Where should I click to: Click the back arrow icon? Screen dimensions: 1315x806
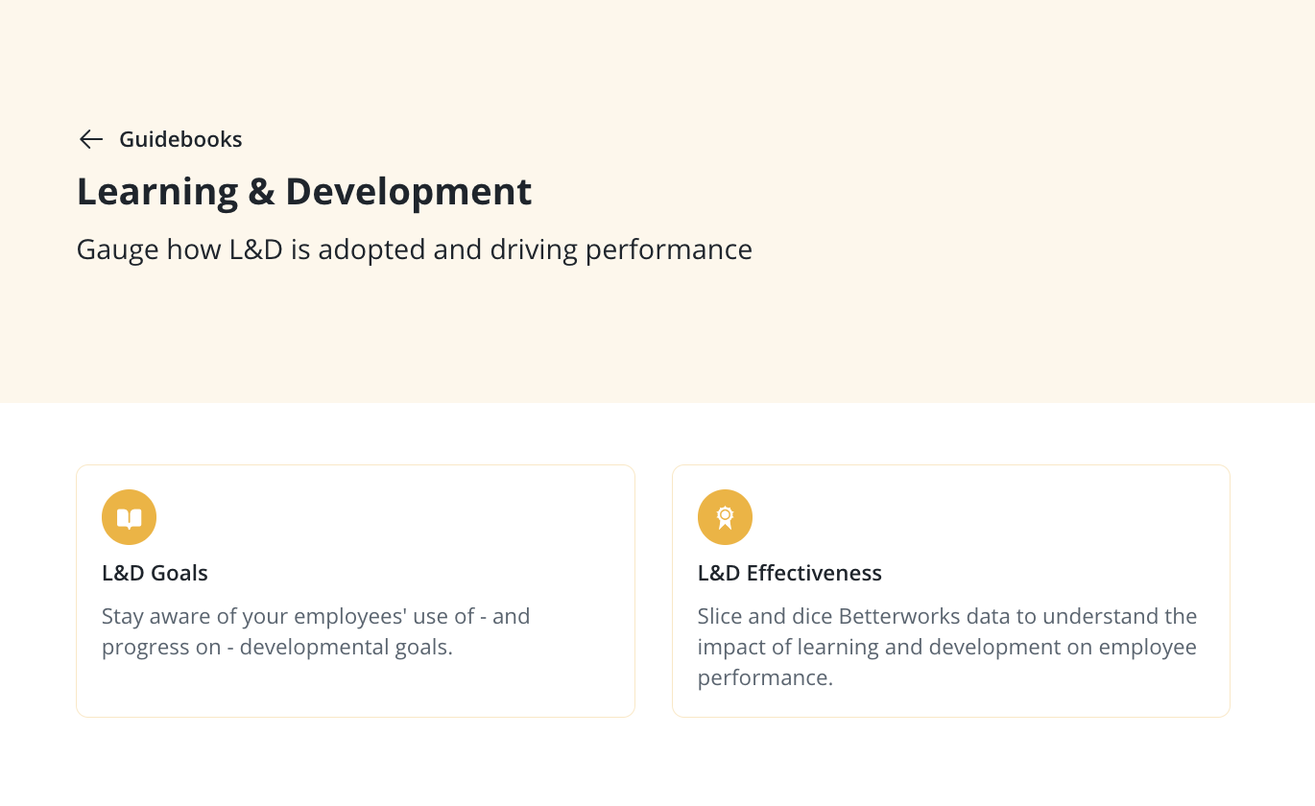pyautogui.click(x=91, y=139)
